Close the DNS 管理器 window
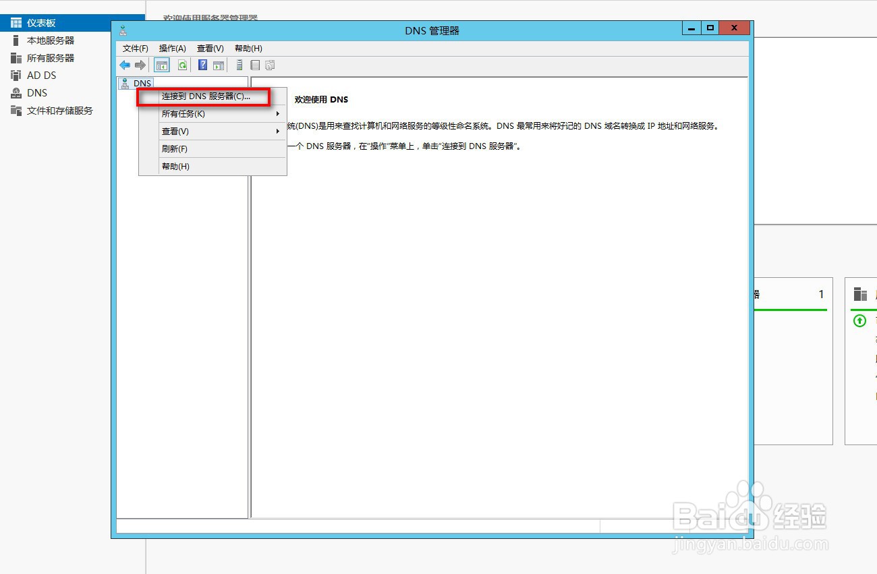Screen dimensions: 877x574 (x=734, y=28)
